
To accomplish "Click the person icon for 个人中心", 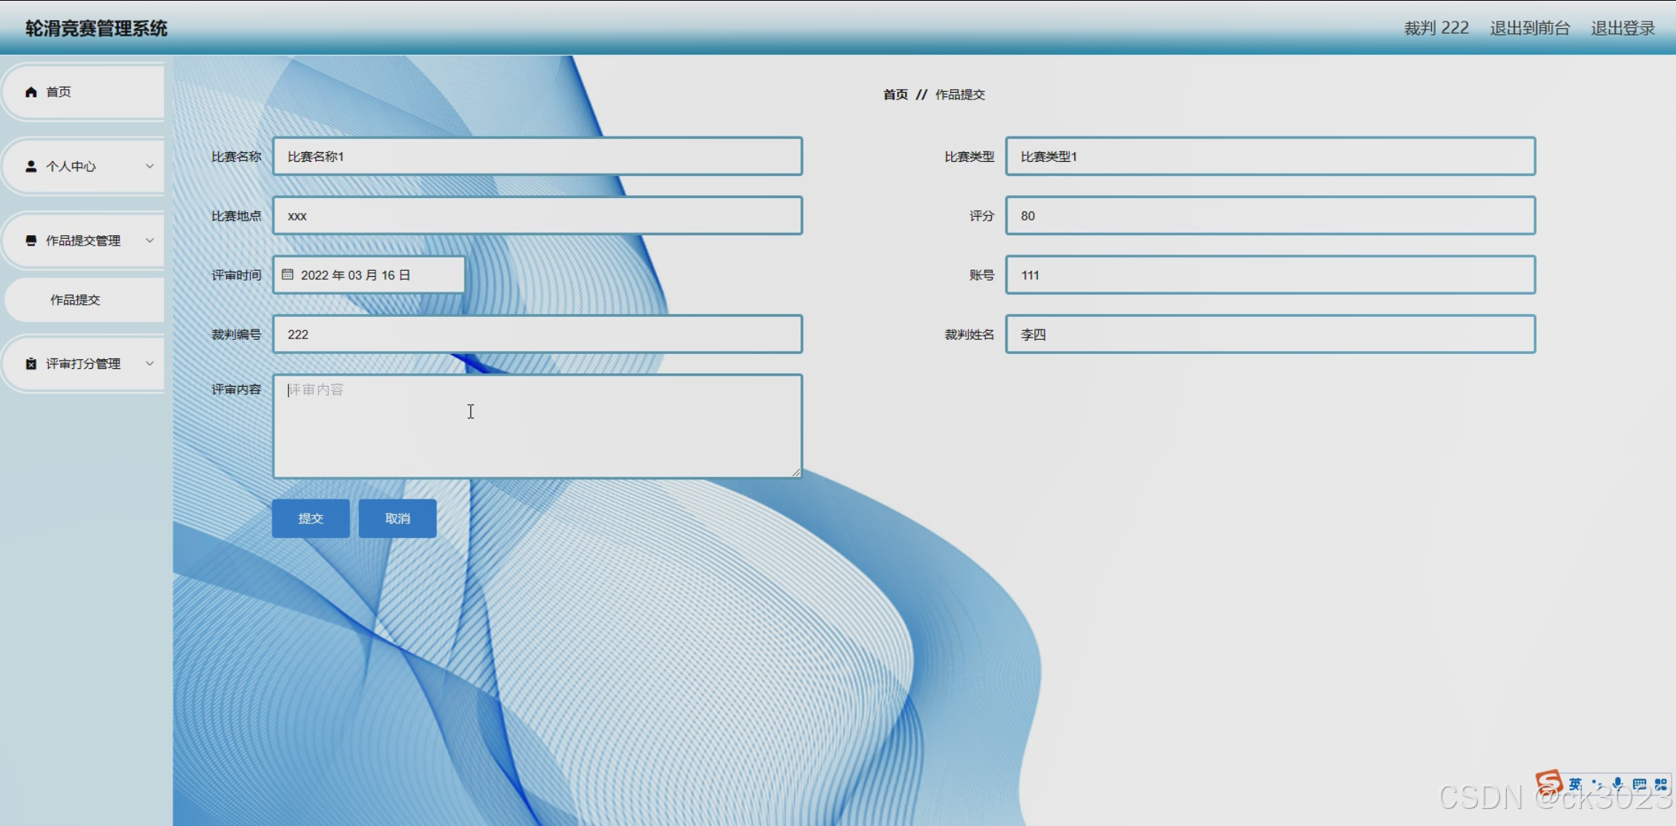I will pyautogui.click(x=31, y=166).
